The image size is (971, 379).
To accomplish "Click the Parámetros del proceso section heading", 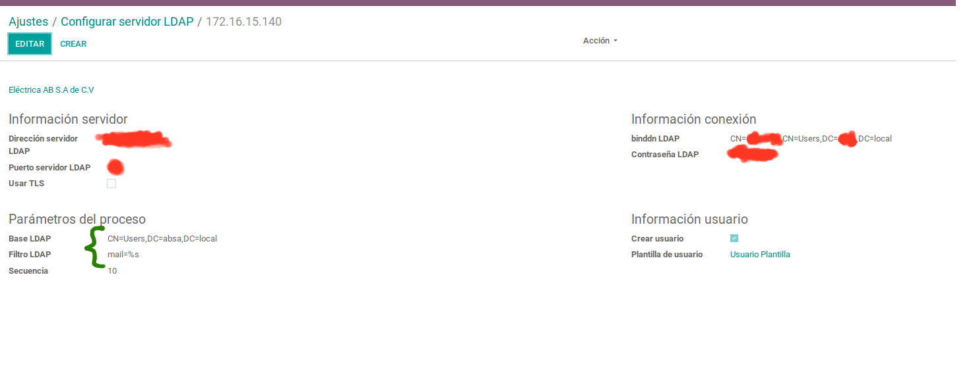I will click(x=77, y=219).
